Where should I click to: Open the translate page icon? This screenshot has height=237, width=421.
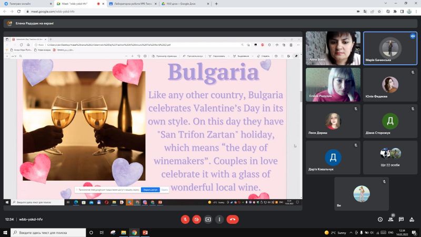(x=365, y=12)
